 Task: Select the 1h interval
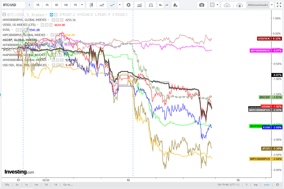coord(47,5)
